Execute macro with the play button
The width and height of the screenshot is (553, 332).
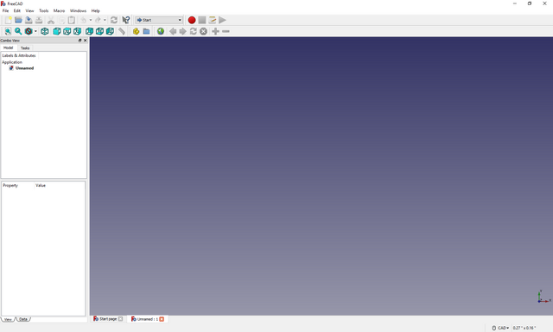click(222, 20)
